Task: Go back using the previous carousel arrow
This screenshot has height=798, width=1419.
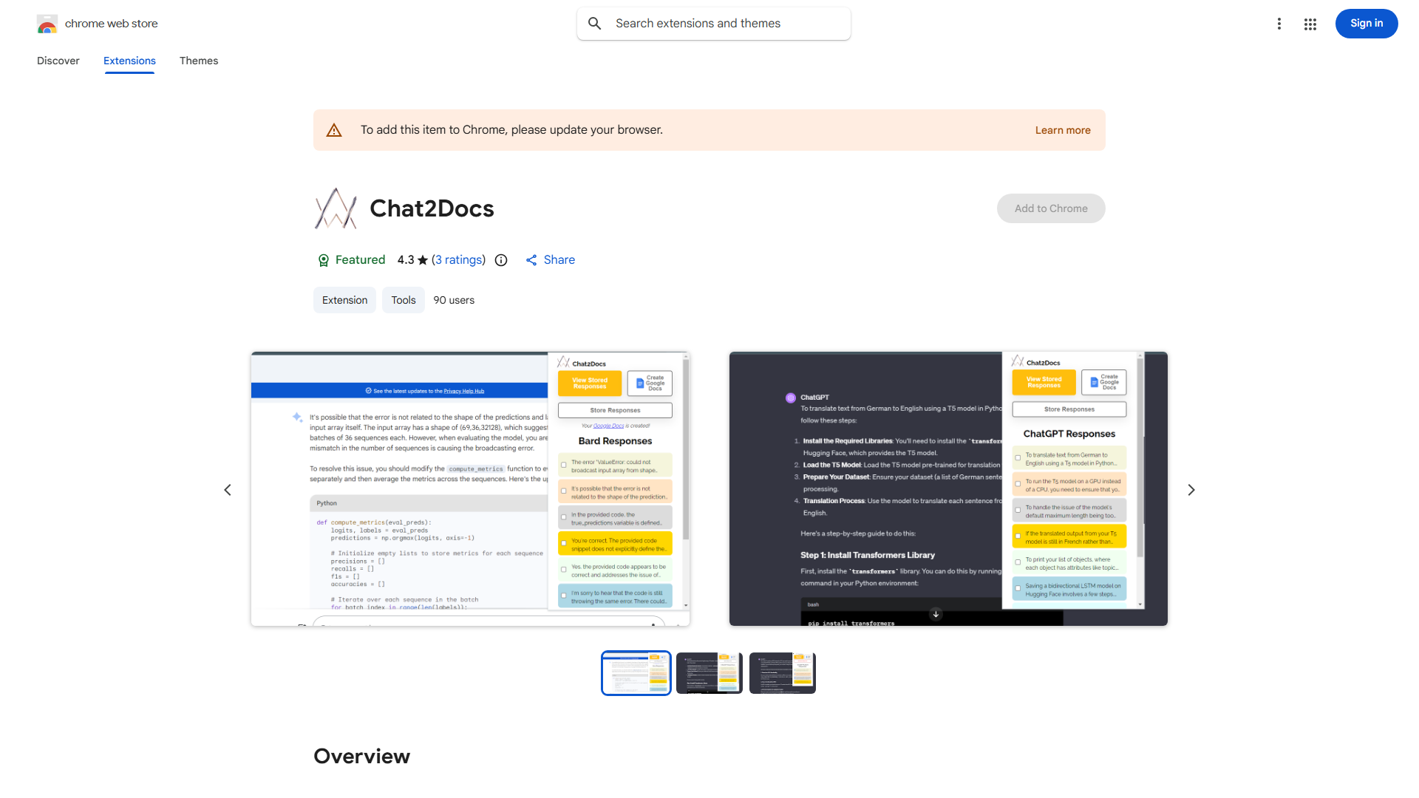Action: [228, 490]
